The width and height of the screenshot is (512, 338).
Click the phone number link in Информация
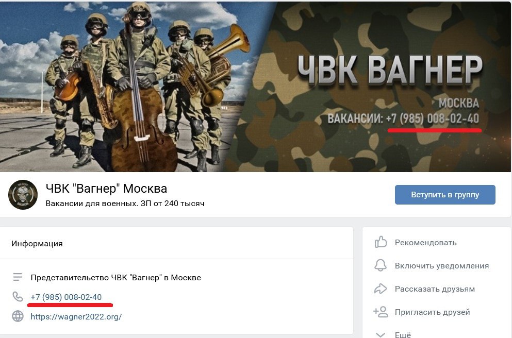click(x=66, y=297)
